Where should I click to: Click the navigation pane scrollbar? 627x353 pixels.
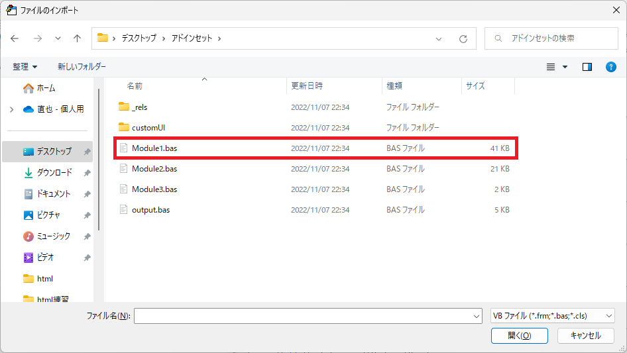98,160
